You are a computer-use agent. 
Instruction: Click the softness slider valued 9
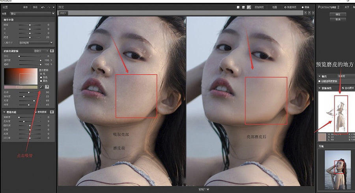coord(30,121)
